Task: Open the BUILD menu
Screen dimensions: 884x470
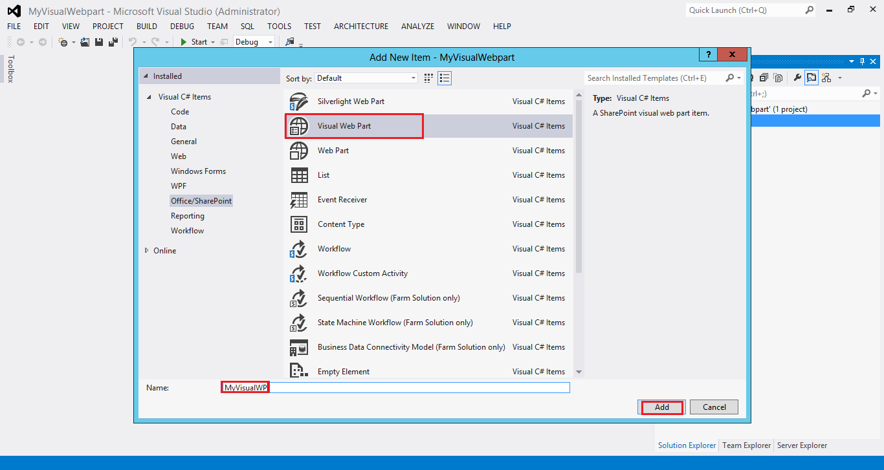Action: (147, 27)
